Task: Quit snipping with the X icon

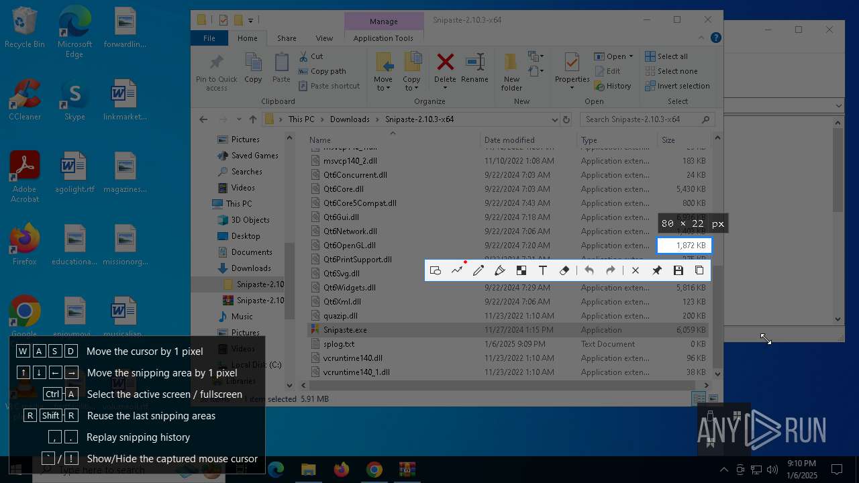Action: [636, 270]
